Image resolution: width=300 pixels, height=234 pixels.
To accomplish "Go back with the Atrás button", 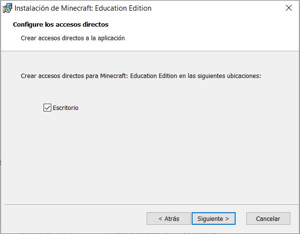I will click(x=168, y=218).
